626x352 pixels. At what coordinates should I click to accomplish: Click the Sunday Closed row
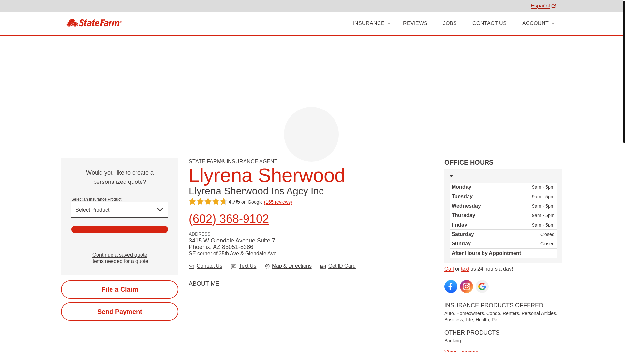coord(503,244)
